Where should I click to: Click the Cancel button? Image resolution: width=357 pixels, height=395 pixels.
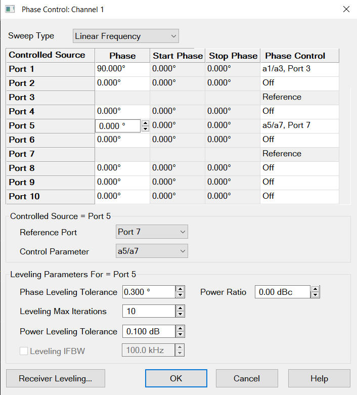tap(247, 378)
